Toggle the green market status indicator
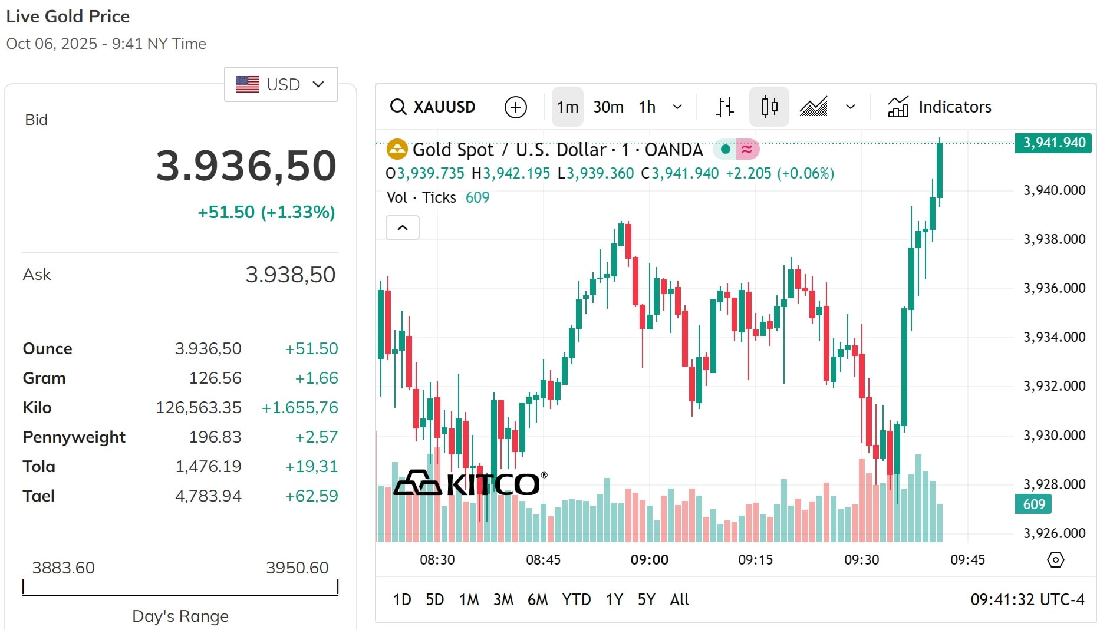The width and height of the screenshot is (1100, 630). pos(726,150)
